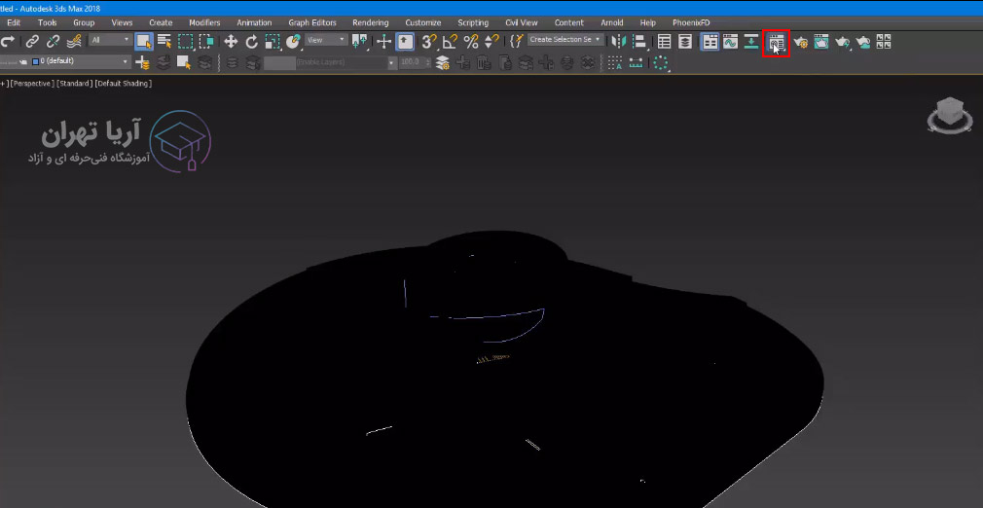Open the Create Selection Set dropdown
The width and height of the screenshot is (983, 508).
pos(565,40)
